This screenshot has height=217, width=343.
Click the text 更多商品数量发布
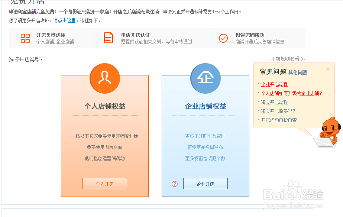(206, 147)
